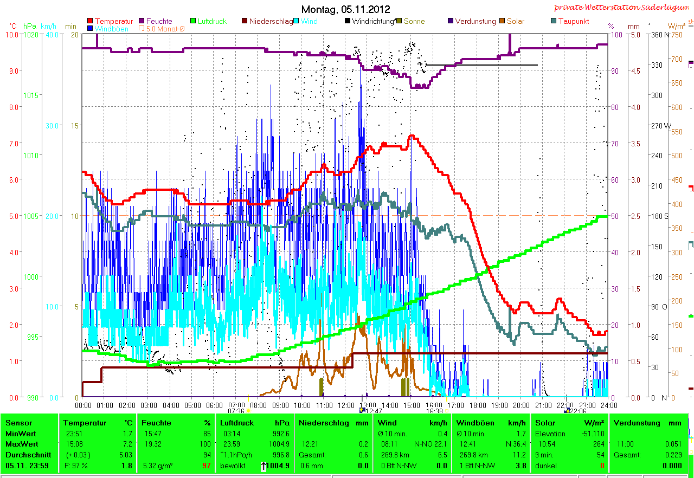Click the Verdunstung legend square

(451, 22)
